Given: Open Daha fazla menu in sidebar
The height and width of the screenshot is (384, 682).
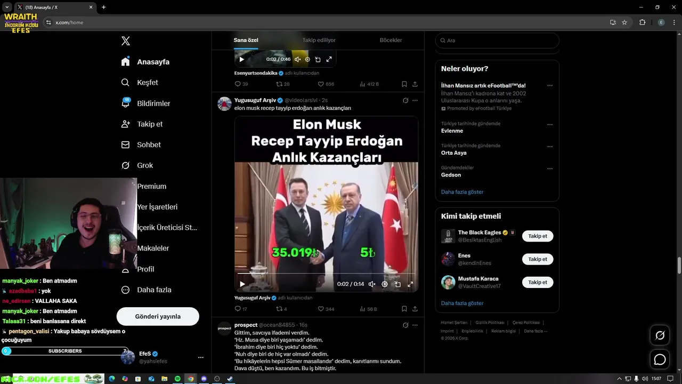Looking at the screenshot, I should point(146,290).
